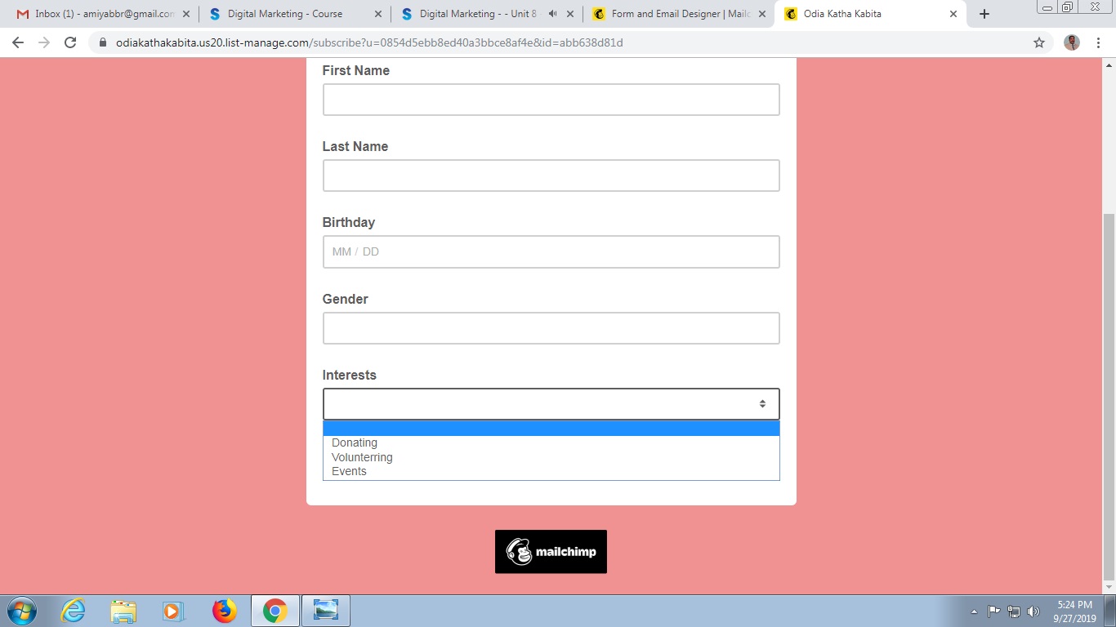The width and height of the screenshot is (1116, 627).
Task: Click the Mailchimp logo badge
Action: coord(551,552)
